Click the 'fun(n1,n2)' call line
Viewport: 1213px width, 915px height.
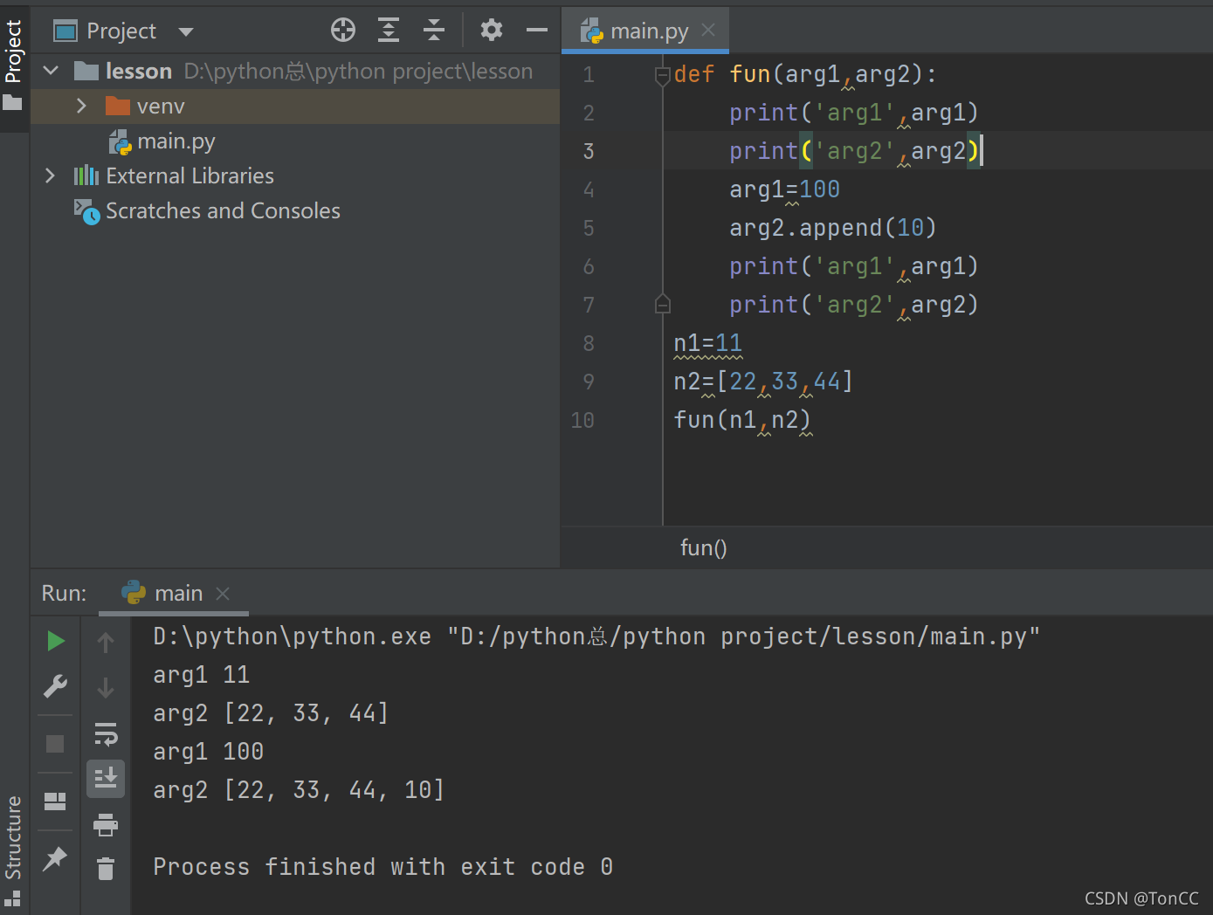point(742,420)
